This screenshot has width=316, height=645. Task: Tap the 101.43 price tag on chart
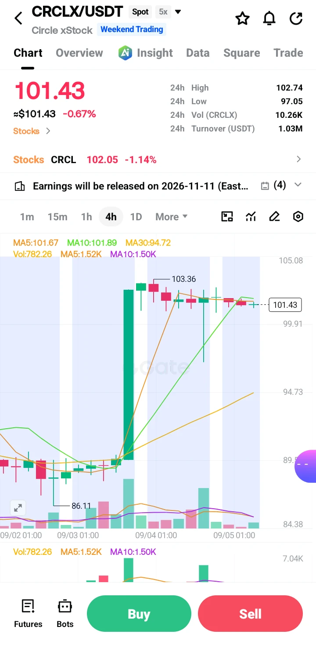[285, 305]
